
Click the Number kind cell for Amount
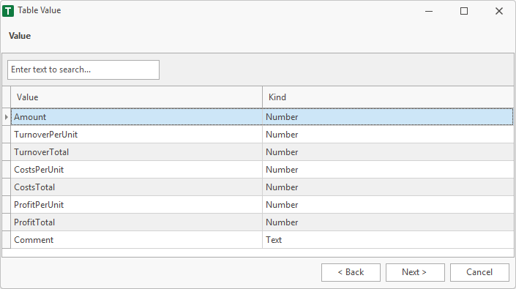pos(388,117)
